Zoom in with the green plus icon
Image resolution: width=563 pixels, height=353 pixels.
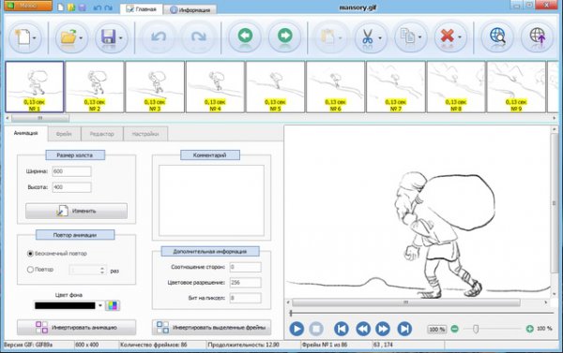[529, 329]
